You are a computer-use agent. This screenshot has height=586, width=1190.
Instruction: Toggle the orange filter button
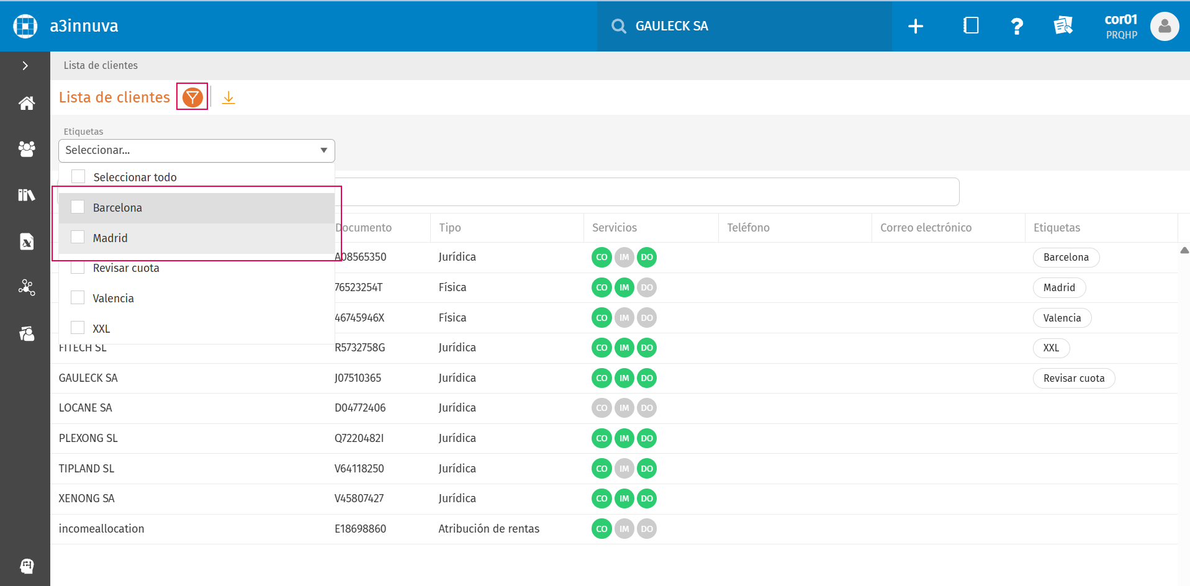pyautogui.click(x=192, y=97)
